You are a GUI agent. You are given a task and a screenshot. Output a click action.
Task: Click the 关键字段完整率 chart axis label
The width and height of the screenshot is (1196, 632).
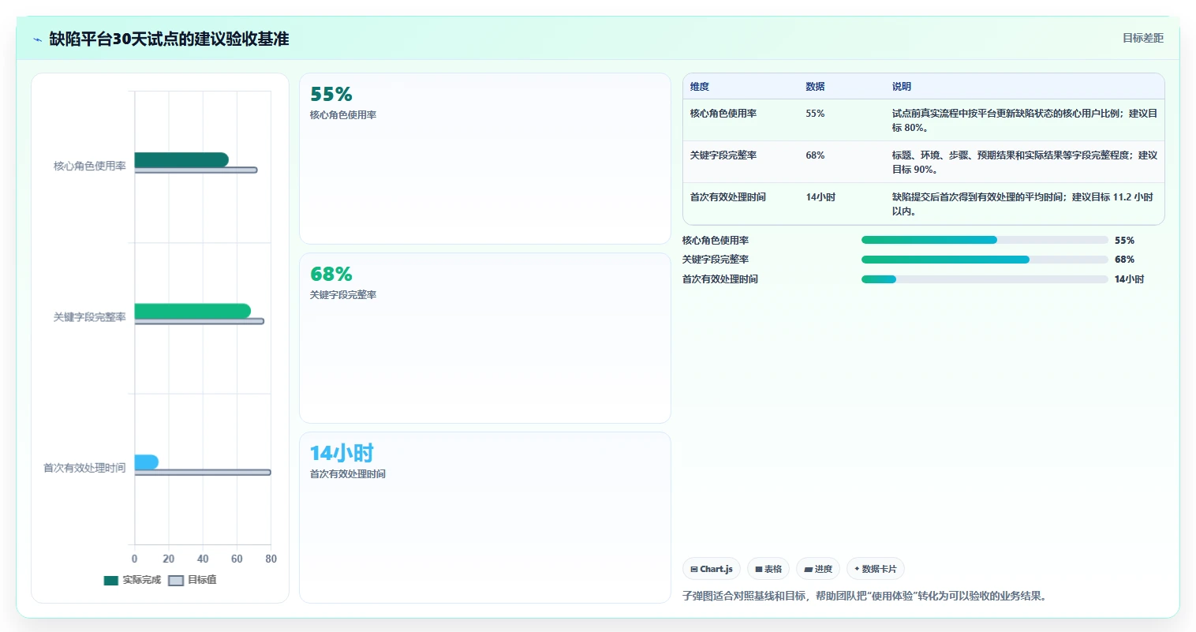coord(90,317)
